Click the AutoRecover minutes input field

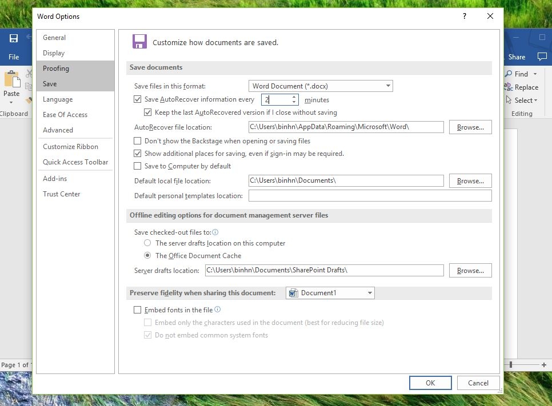[x=277, y=99]
